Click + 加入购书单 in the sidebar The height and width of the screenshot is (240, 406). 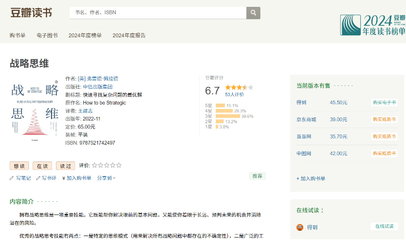click(311, 179)
